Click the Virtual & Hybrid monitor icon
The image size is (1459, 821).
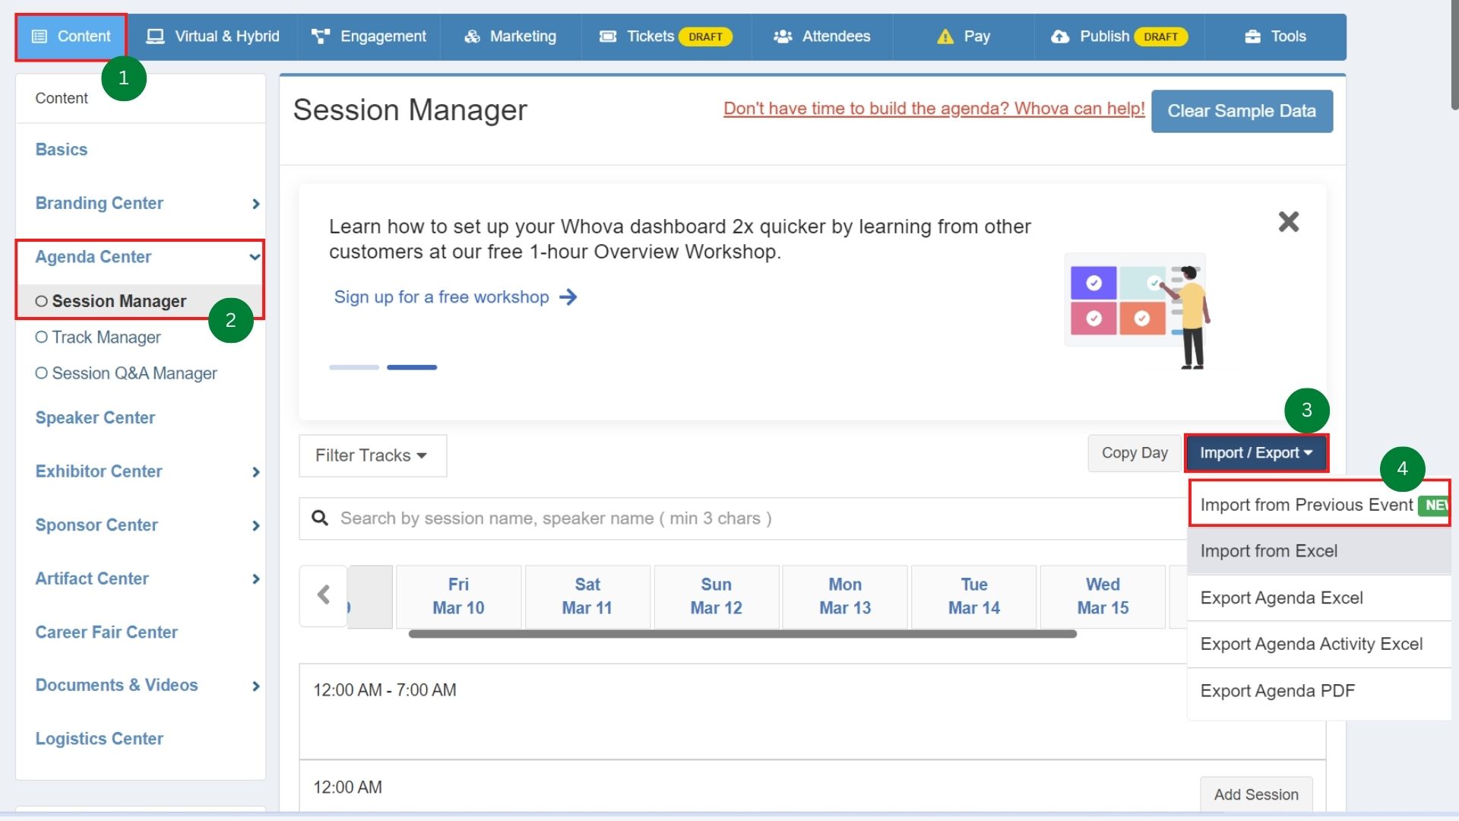point(155,36)
